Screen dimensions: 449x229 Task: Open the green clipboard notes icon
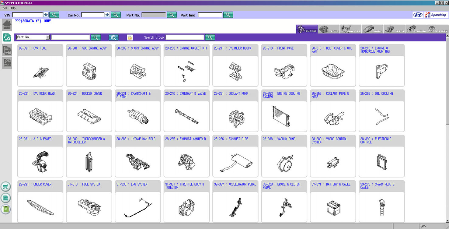pos(5,209)
